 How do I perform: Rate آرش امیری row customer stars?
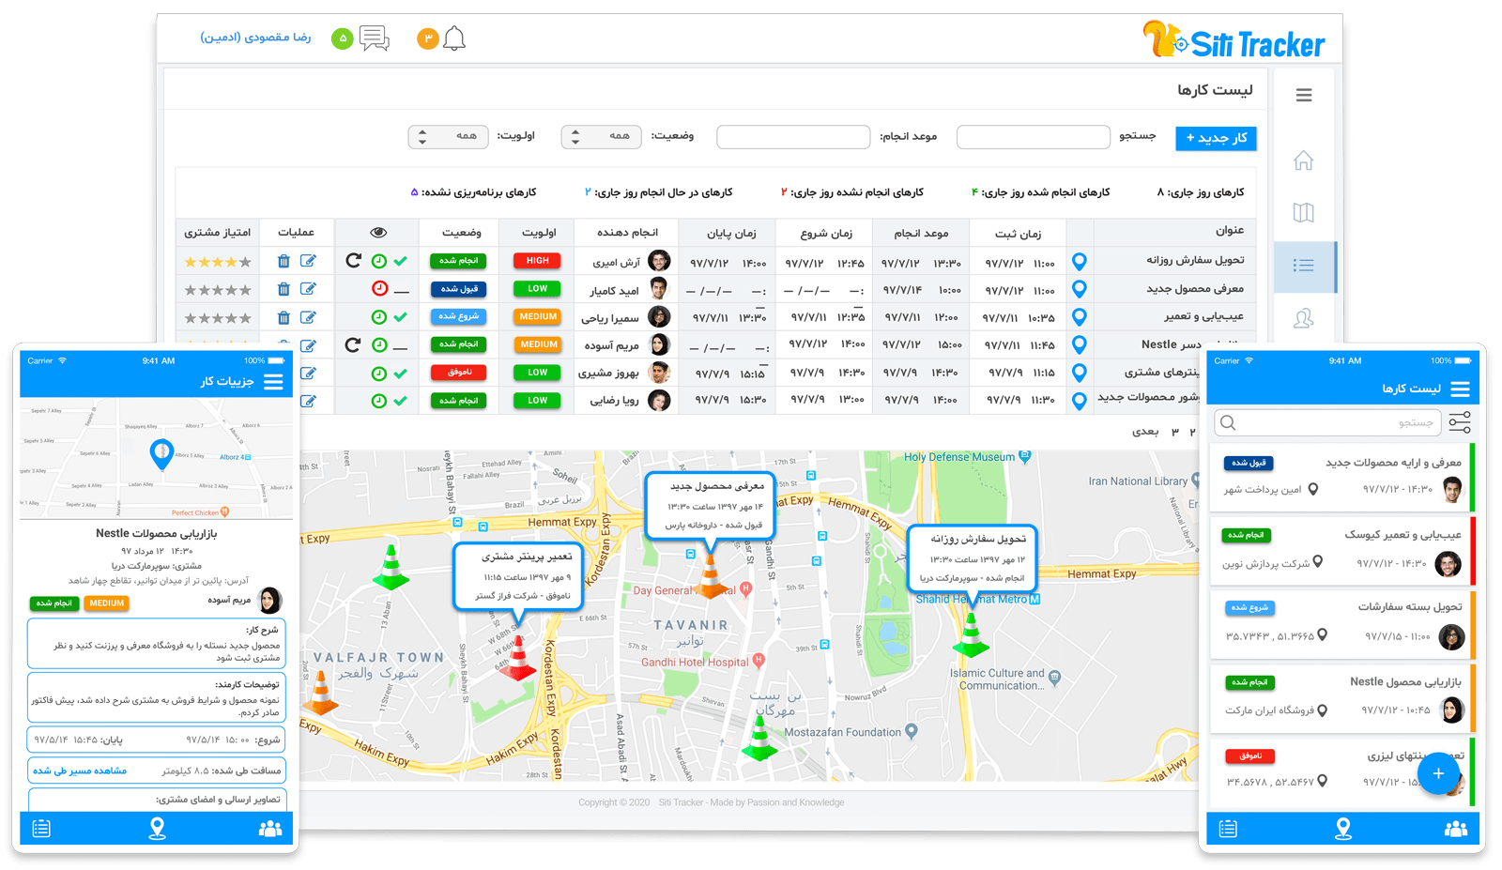click(218, 262)
